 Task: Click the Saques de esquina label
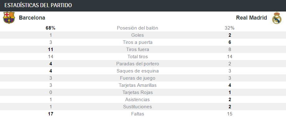click(137, 71)
